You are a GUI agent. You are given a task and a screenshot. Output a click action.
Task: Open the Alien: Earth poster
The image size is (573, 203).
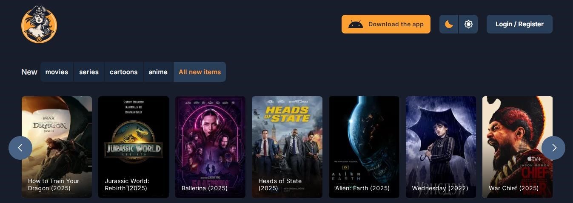pyautogui.click(x=364, y=147)
